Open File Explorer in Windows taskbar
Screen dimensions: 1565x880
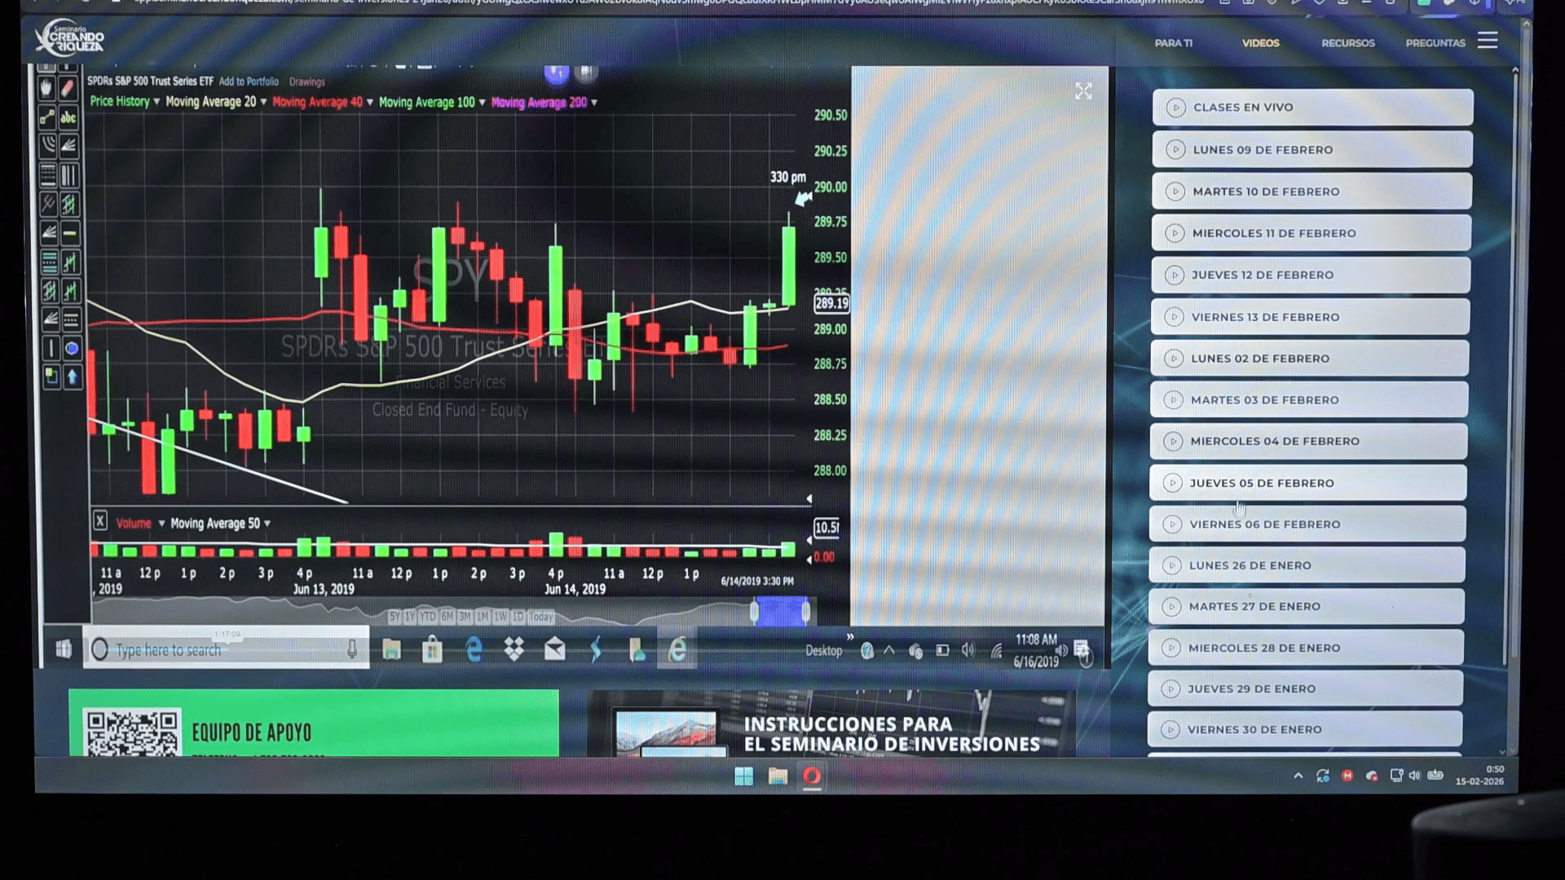[778, 777]
